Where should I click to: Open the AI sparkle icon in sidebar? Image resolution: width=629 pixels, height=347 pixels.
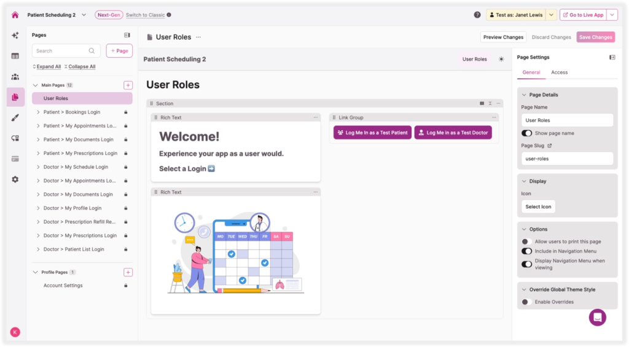pyautogui.click(x=15, y=35)
